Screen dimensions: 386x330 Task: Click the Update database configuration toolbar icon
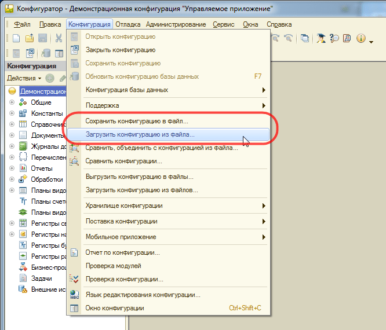pyautogui.click(x=46, y=53)
